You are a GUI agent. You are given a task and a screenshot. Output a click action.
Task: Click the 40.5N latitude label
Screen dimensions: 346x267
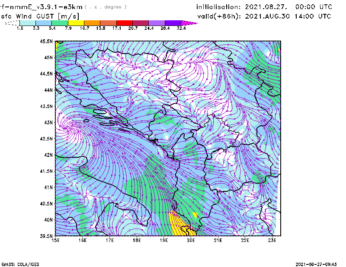46,203
